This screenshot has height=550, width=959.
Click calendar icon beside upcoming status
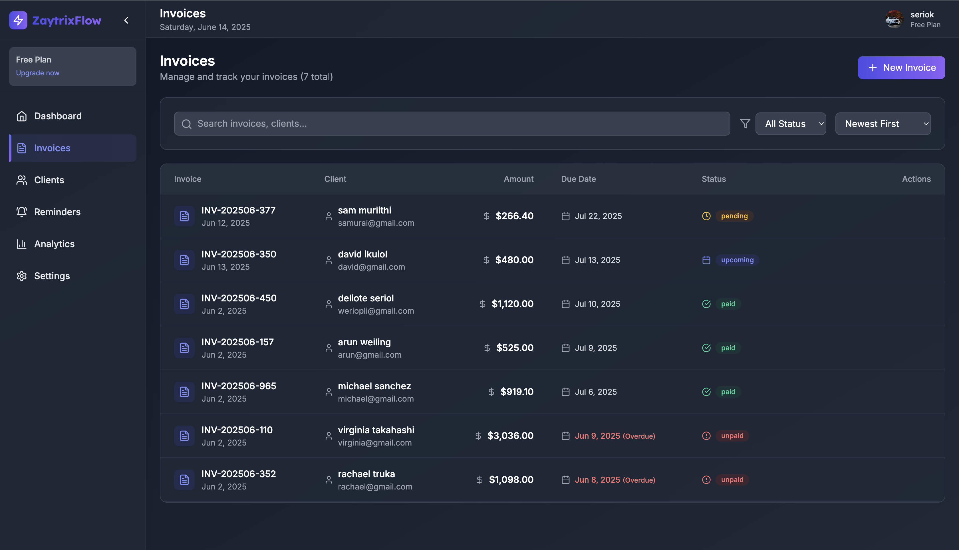(706, 260)
